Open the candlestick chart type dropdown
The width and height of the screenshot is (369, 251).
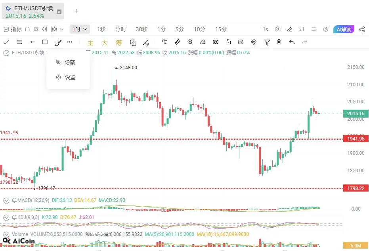(57, 29)
